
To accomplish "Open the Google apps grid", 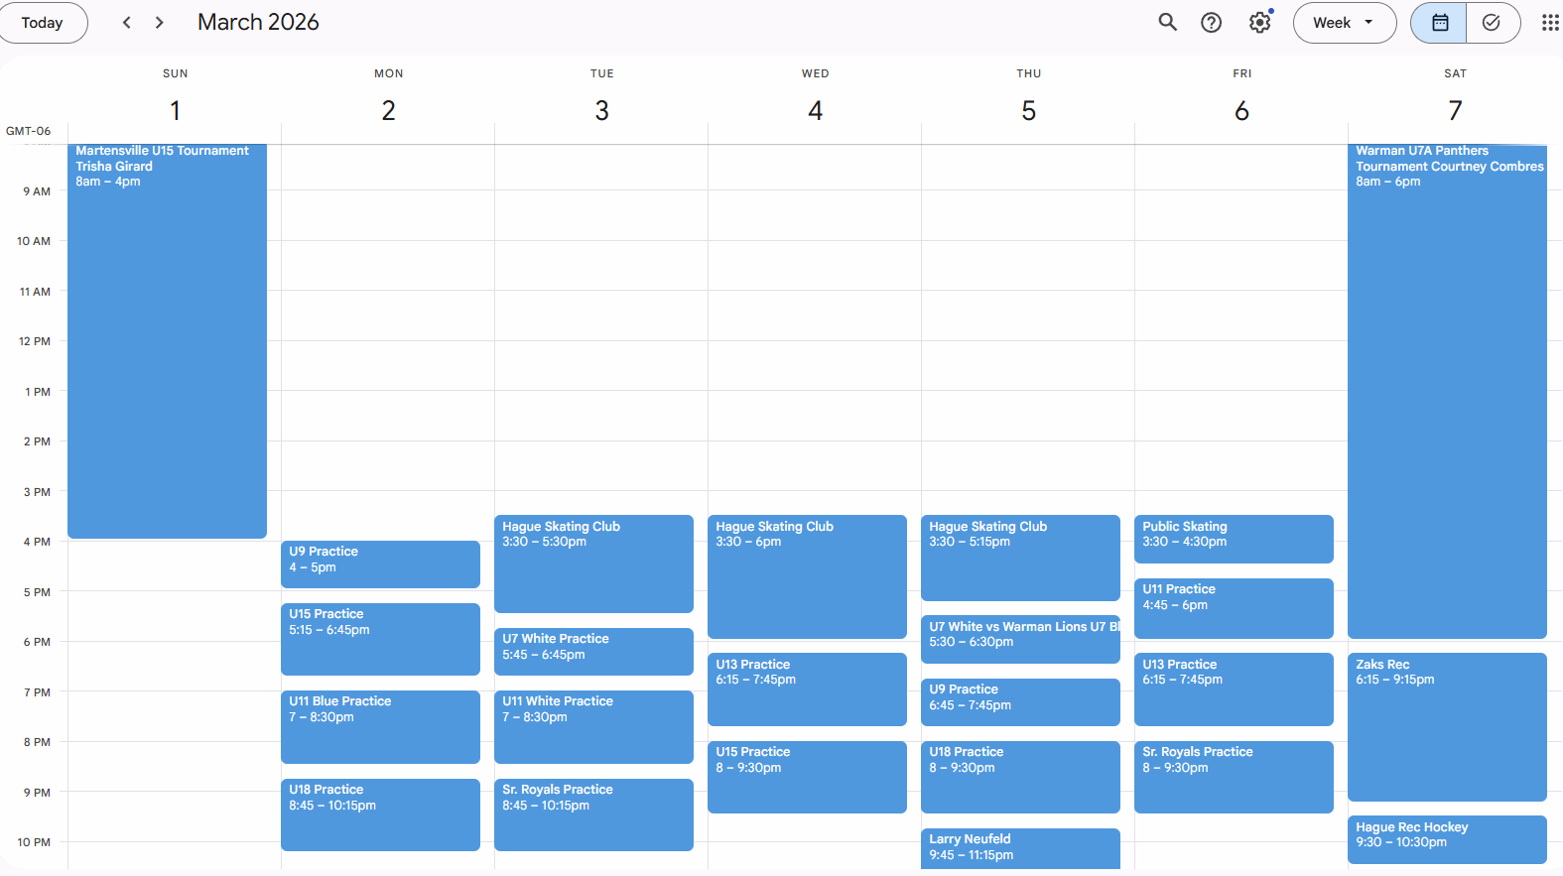I will point(1549,23).
